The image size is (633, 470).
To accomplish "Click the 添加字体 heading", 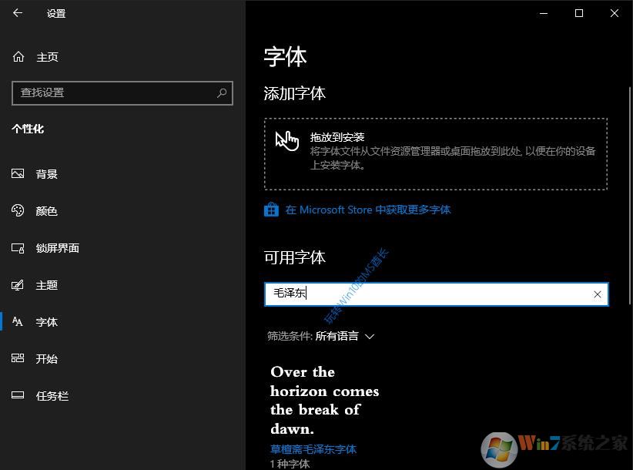I will point(295,93).
